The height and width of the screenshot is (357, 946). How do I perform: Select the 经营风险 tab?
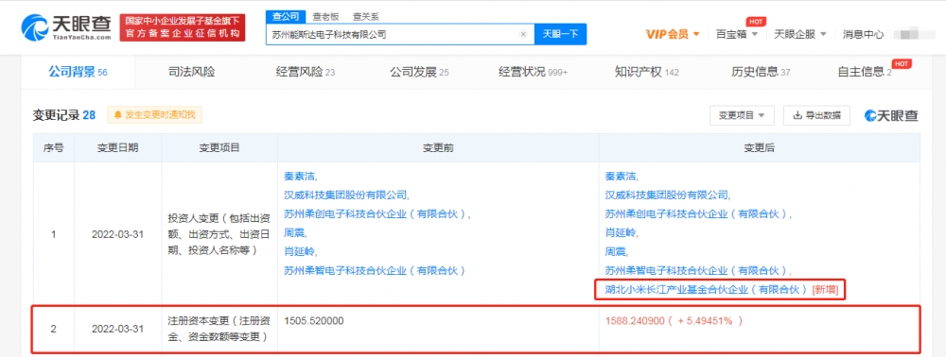tap(306, 72)
